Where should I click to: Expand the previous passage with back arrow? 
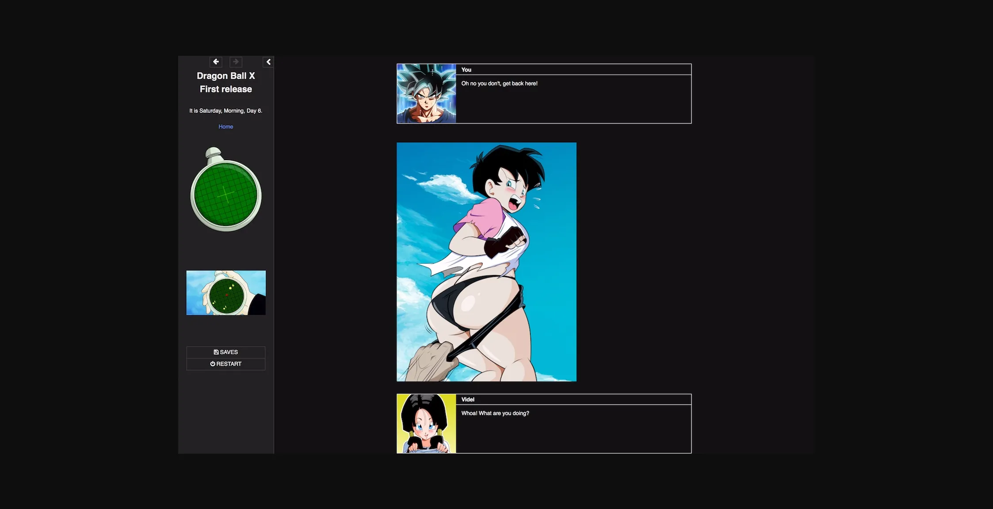click(x=215, y=62)
